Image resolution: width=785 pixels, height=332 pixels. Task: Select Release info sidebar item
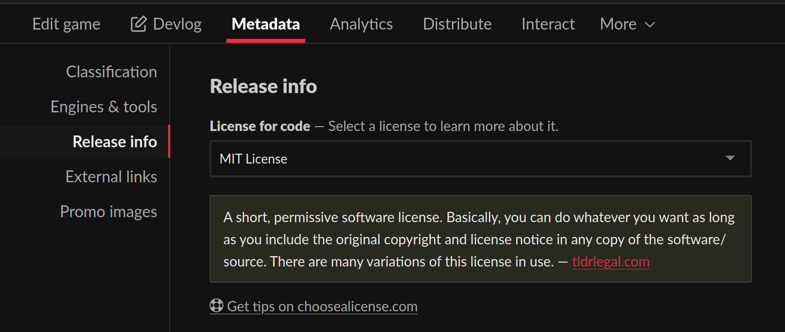114,142
